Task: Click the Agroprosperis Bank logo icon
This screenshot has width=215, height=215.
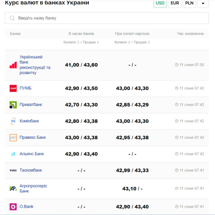Action: point(13,189)
